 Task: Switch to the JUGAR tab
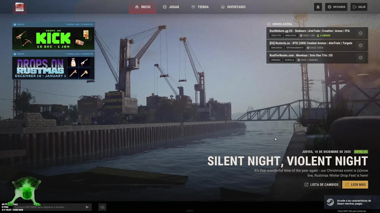(x=171, y=7)
